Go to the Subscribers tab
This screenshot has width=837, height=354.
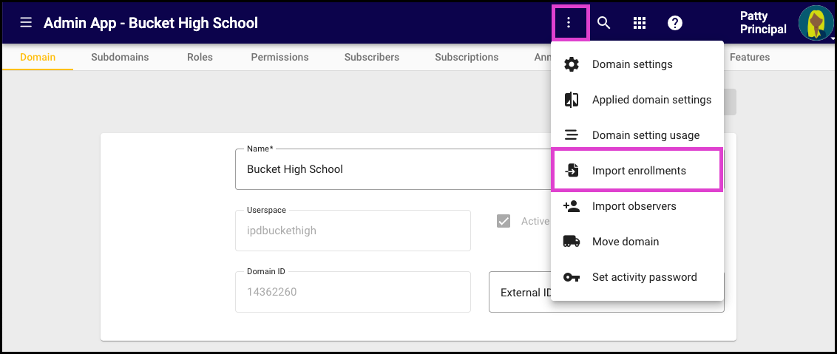click(x=371, y=57)
